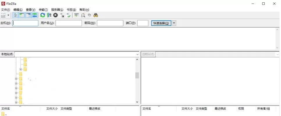Open the 传输(T) menu
The height and width of the screenshot is (116, 281).
tap(43, 10)
